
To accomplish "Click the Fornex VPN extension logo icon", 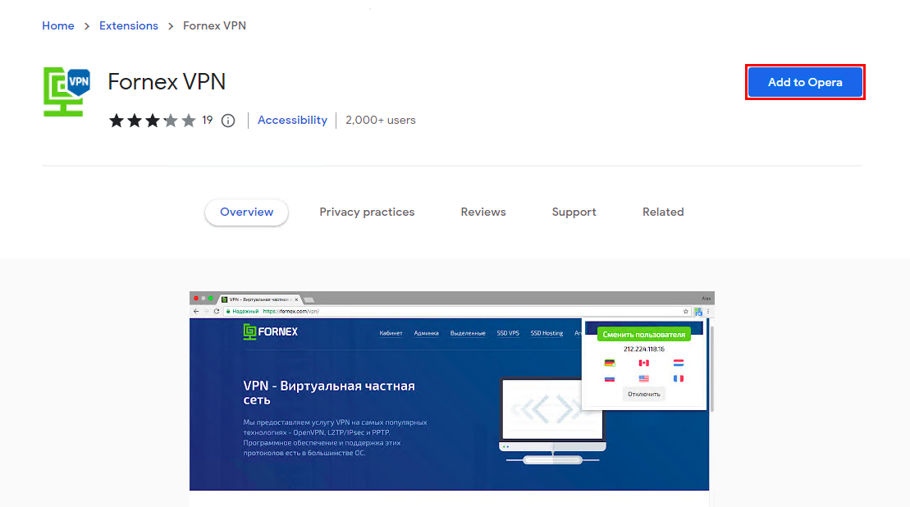I will pos(66,92).
